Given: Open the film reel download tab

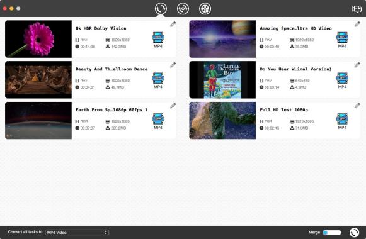Looking at the screenshot, I should pyautogui.click(x=205, y=9).
